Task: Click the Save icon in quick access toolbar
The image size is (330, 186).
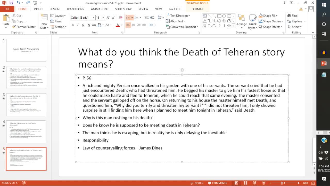Action: coord(11,3)
